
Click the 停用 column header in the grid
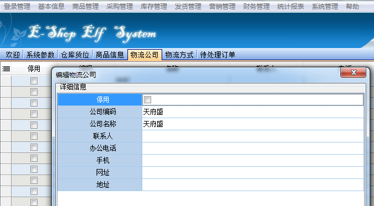tap(34, 68)
